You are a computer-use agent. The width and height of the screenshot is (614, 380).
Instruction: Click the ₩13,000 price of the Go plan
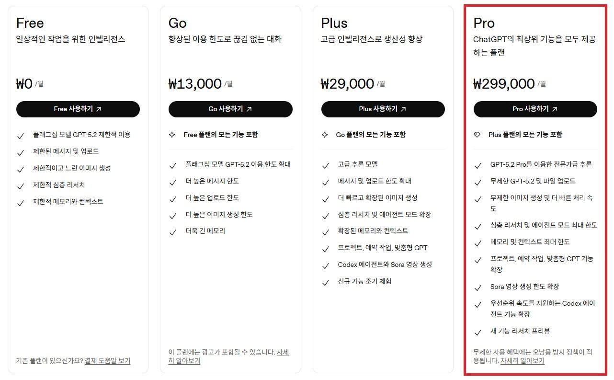[x=195, y=84]
